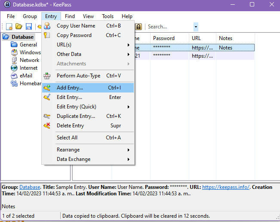This screenshot has height=222, width=280.
Task: Choose Select All menu item
Action: pyautogui.click(x=88, y=138)
